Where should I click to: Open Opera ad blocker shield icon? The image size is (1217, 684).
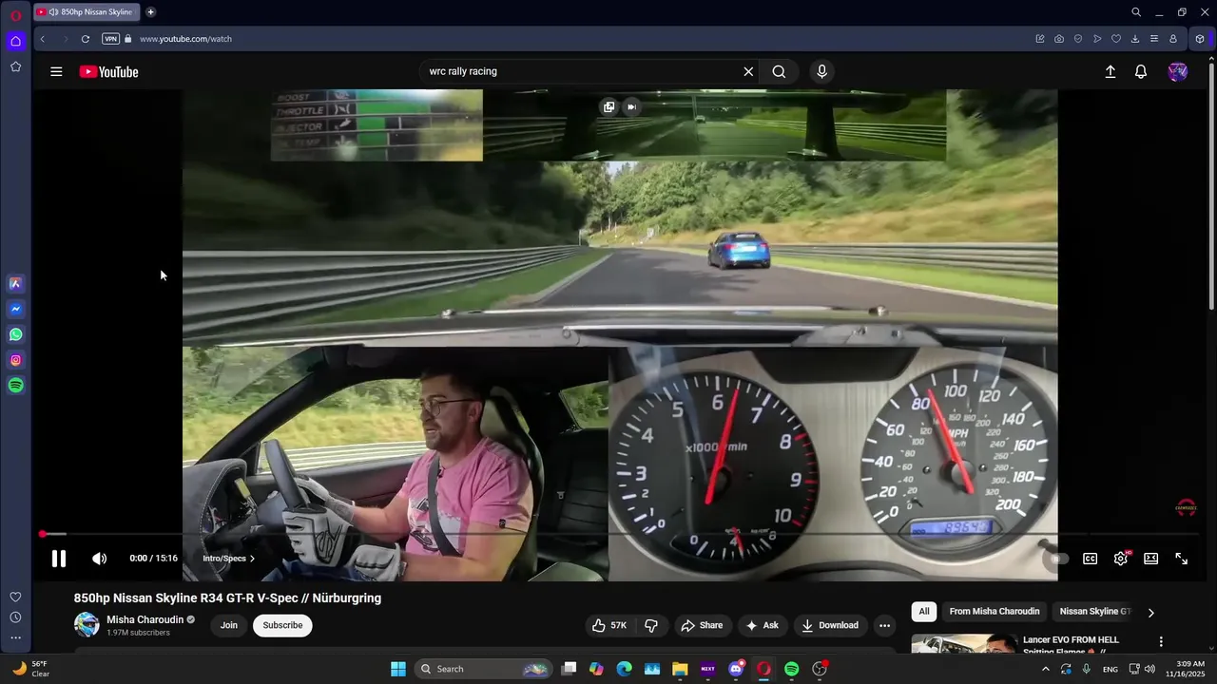(x=1078, y=39)
